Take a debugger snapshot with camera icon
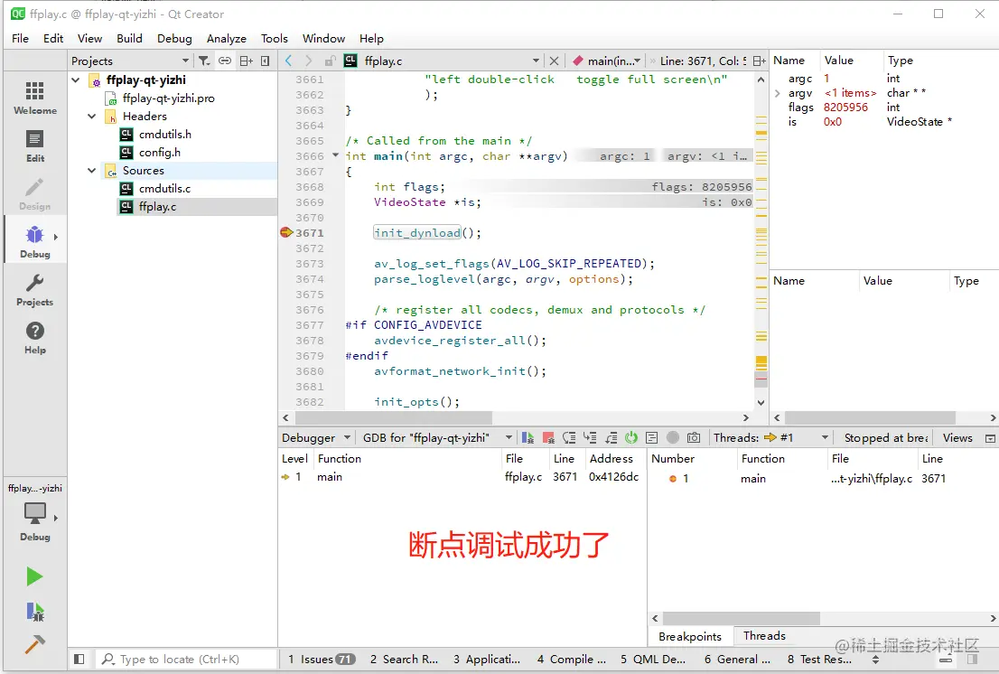The height and width of the screenshot is (674, 999). [694, 437]
